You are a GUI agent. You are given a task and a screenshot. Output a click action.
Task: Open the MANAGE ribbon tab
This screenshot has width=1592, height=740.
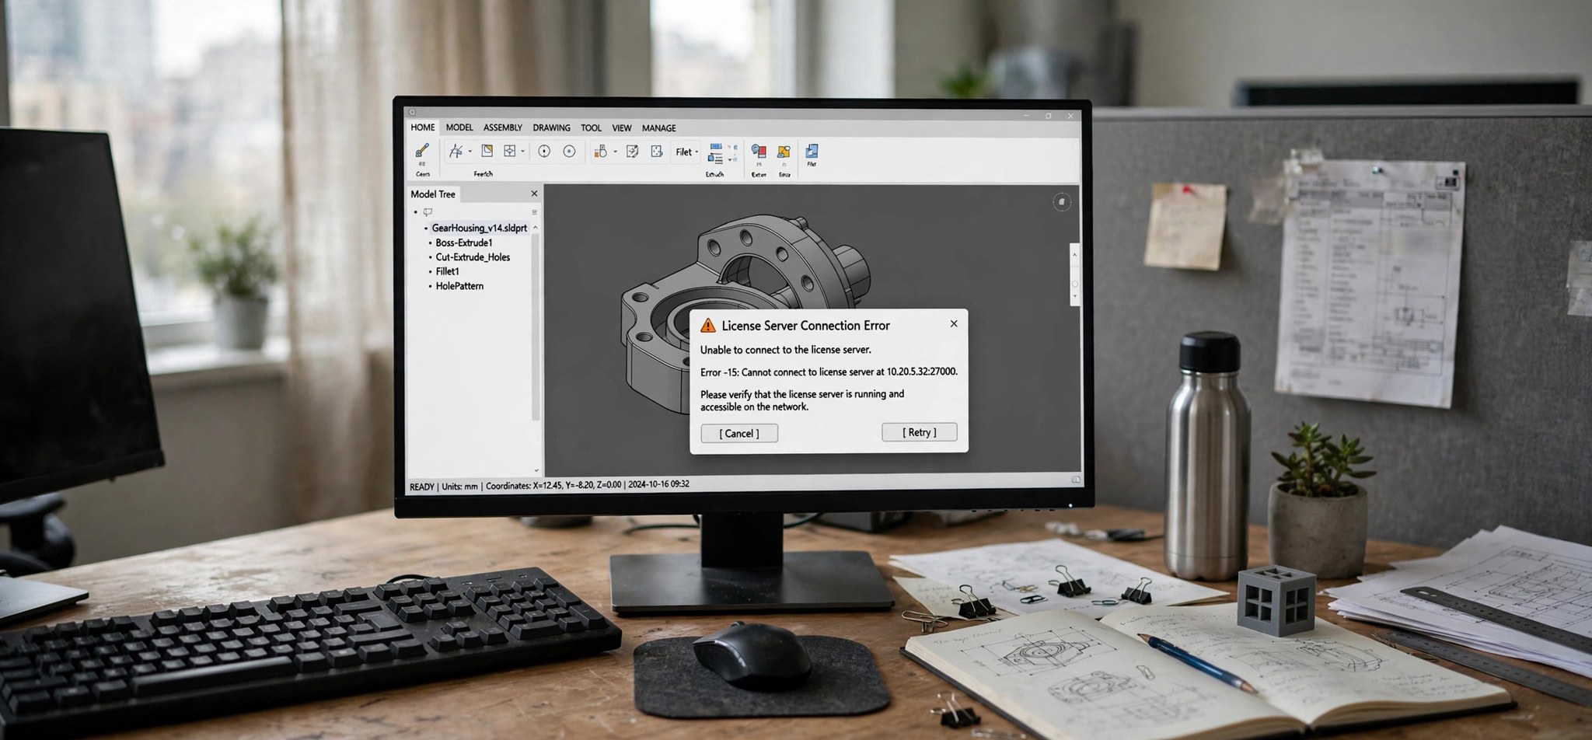point(659,127)
